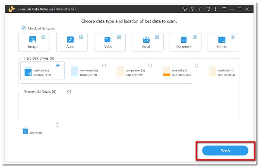Viewport: 259px width, 167px height.
Task: Click the Image file type tile
Action: pos(34,42)
